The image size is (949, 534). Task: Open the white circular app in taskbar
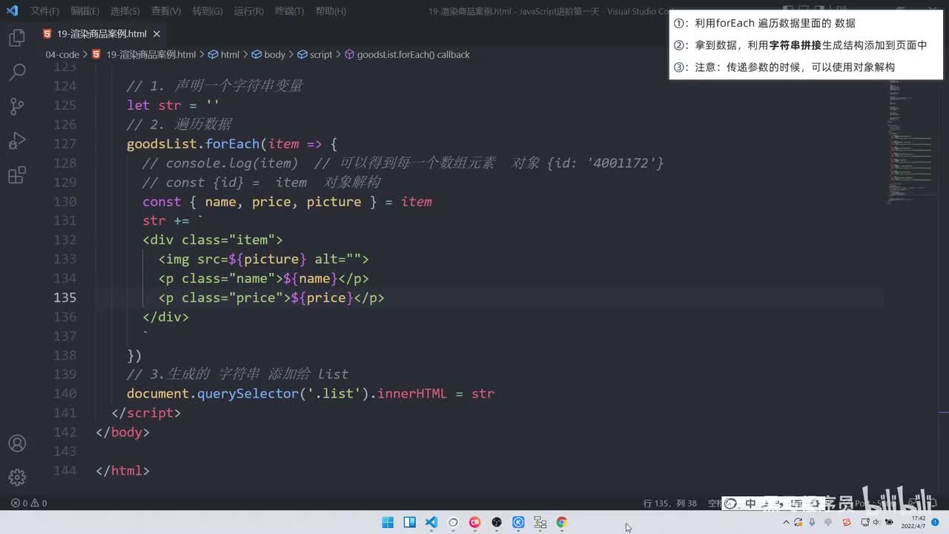point(453,522)
